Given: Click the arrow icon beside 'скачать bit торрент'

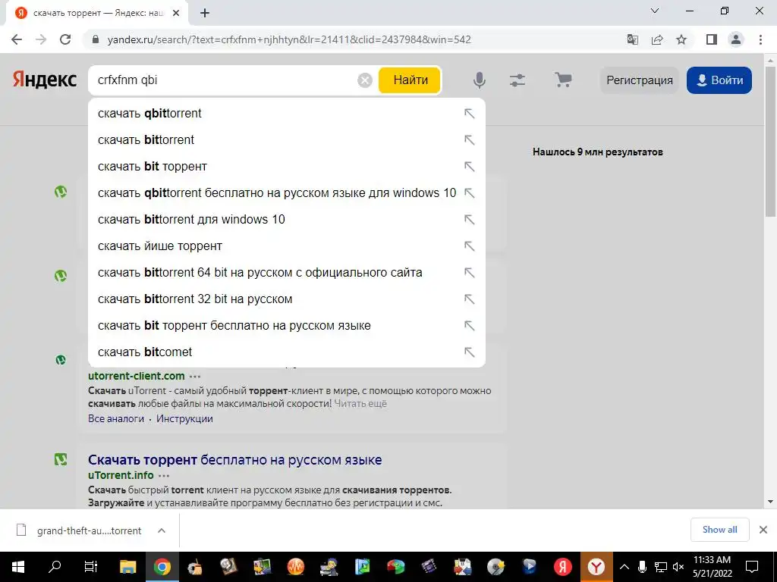Looking at the screenshot, I should [469, 166].
